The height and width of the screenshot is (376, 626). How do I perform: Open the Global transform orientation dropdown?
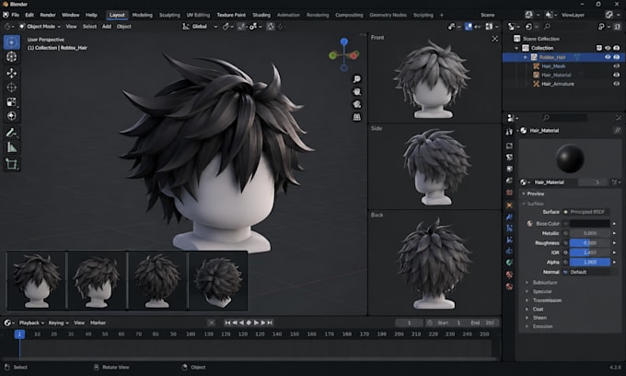coord(200,27)
